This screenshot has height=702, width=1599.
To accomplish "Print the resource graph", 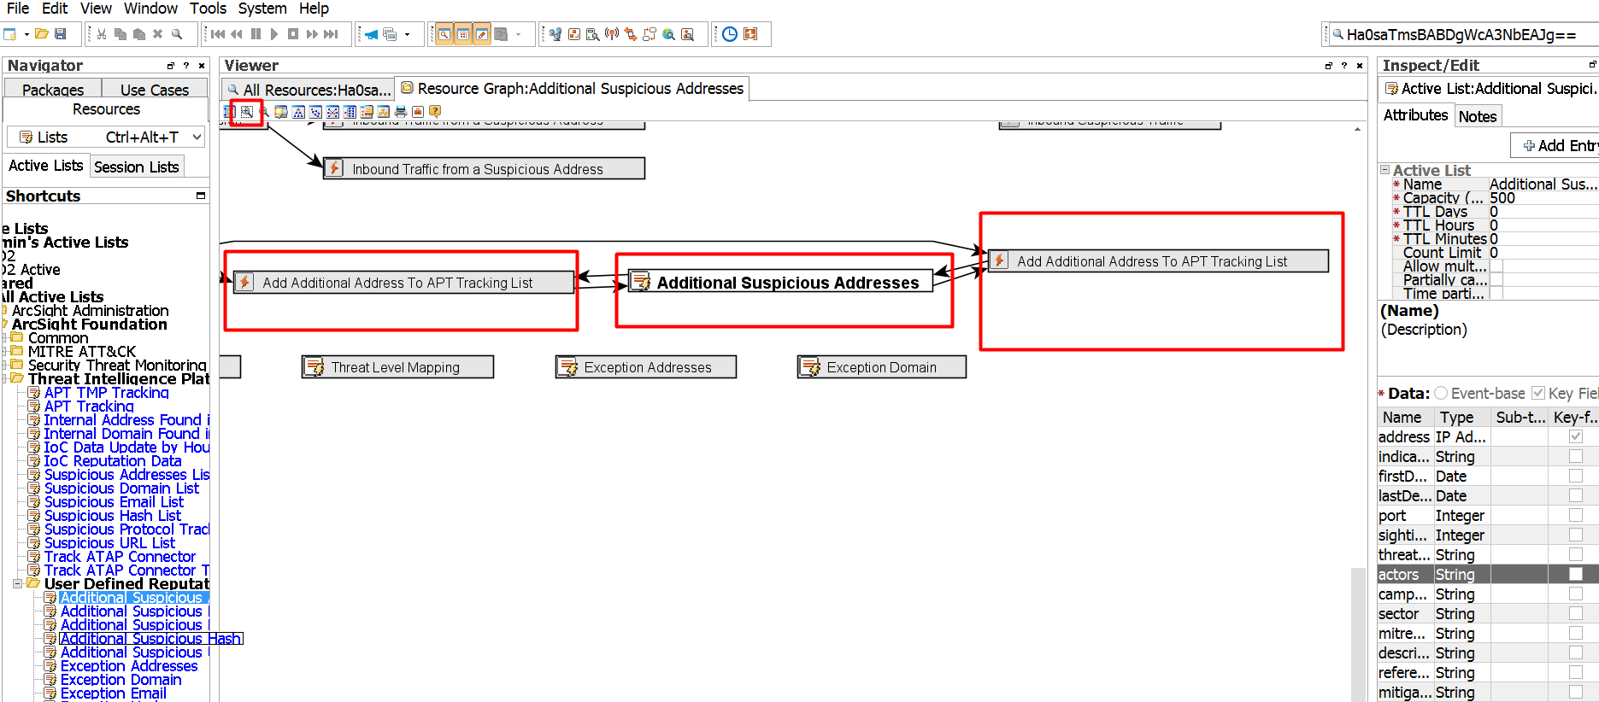I will point(401,112).
